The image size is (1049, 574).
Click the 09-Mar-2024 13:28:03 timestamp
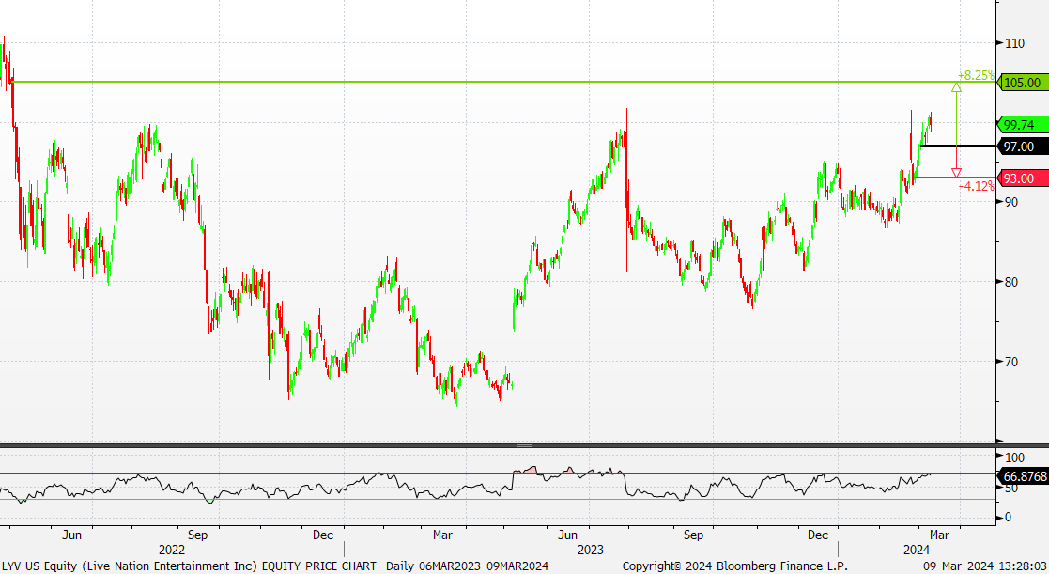[x=985, y=566]
